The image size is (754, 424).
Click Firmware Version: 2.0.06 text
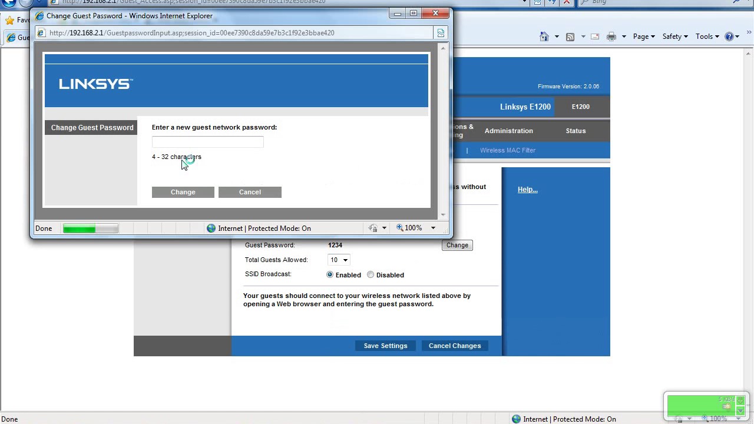pos(568,87)
